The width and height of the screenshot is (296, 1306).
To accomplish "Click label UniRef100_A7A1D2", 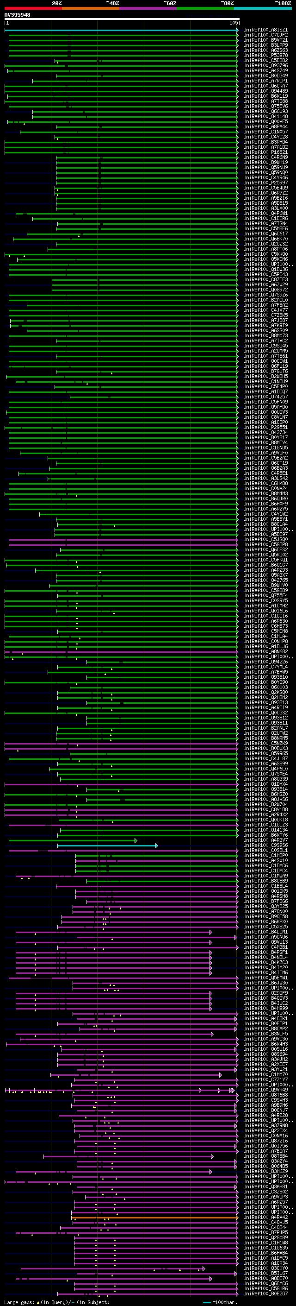I will [x=265, y=147].
